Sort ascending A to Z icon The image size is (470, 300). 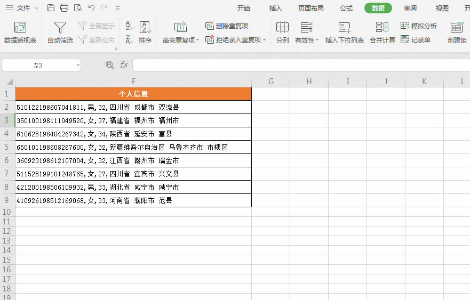click(129, 26)
